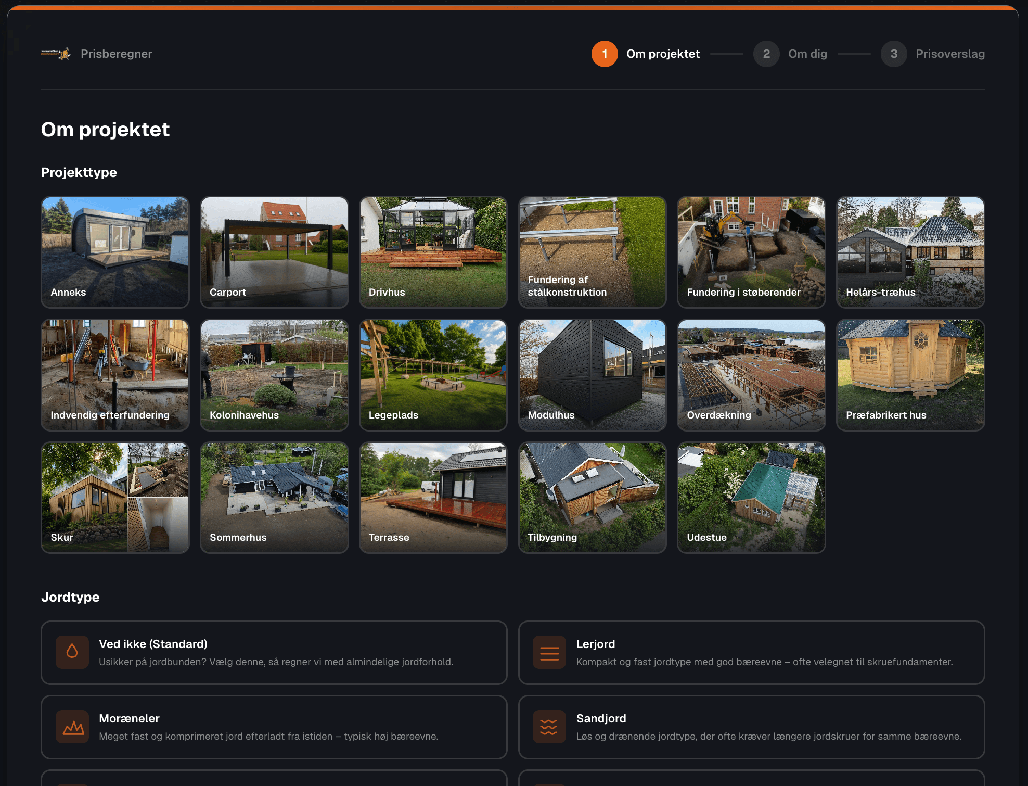The height and width of the screenshot is (786, 1028).
Task: Click the horizontal lines icon for Lerjord
Action: (549, 652)
